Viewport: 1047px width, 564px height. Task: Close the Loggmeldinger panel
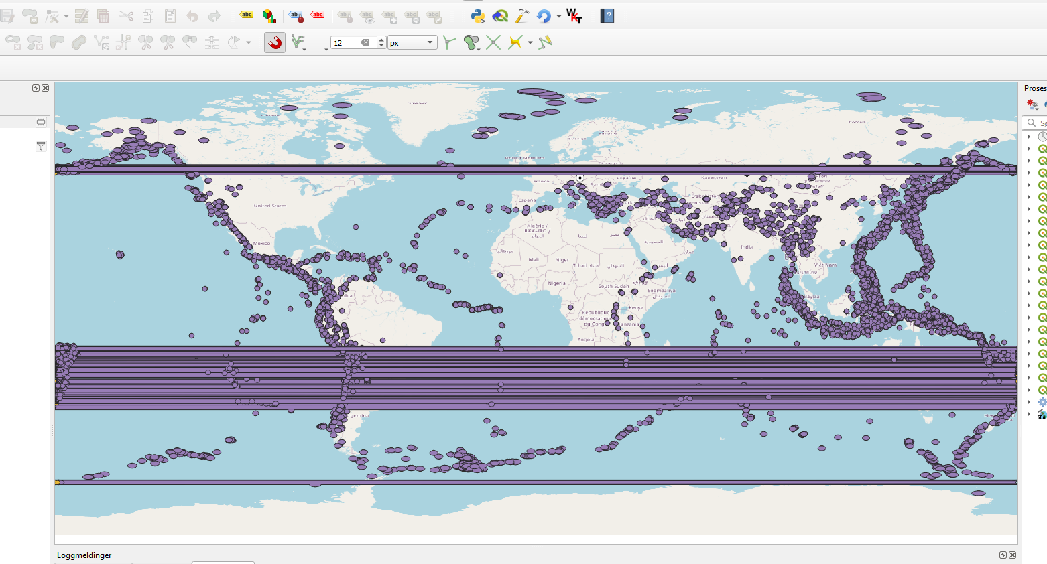click(1012, 555)
